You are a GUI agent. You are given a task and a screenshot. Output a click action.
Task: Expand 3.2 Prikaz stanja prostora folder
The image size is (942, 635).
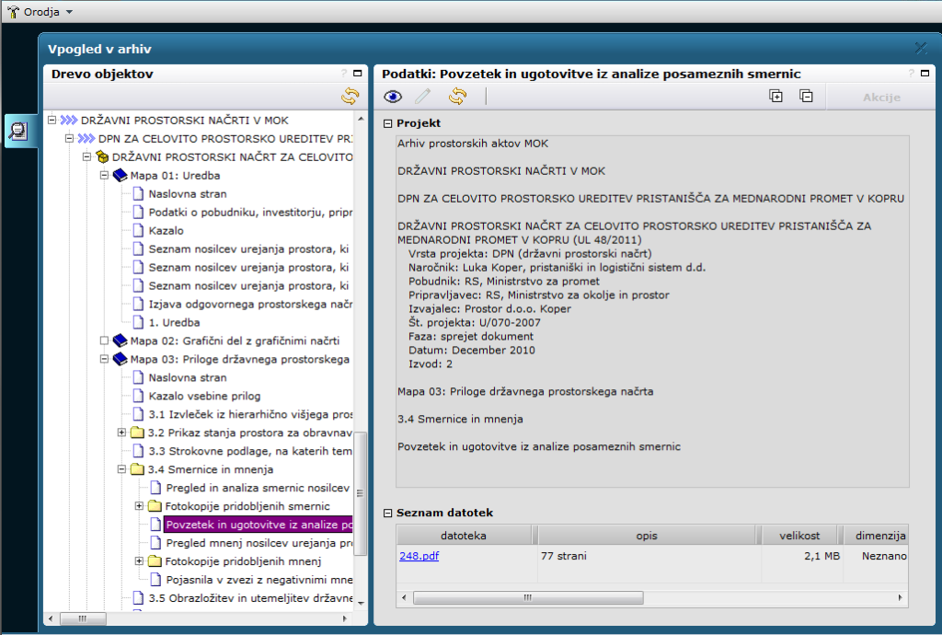[x=122, y=433]
